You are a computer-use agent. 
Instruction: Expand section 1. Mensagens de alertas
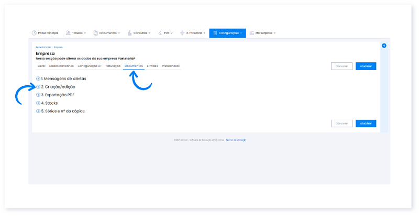pos(38,78)
